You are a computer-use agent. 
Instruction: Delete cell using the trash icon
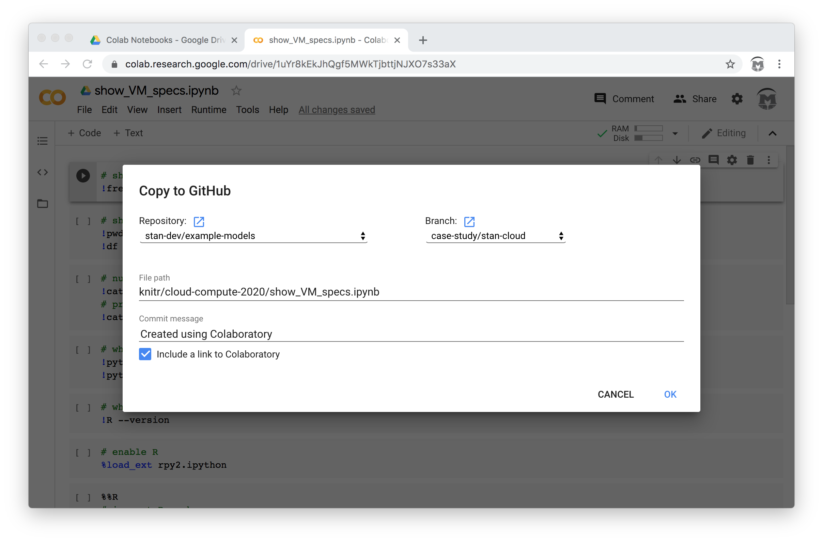750,160
